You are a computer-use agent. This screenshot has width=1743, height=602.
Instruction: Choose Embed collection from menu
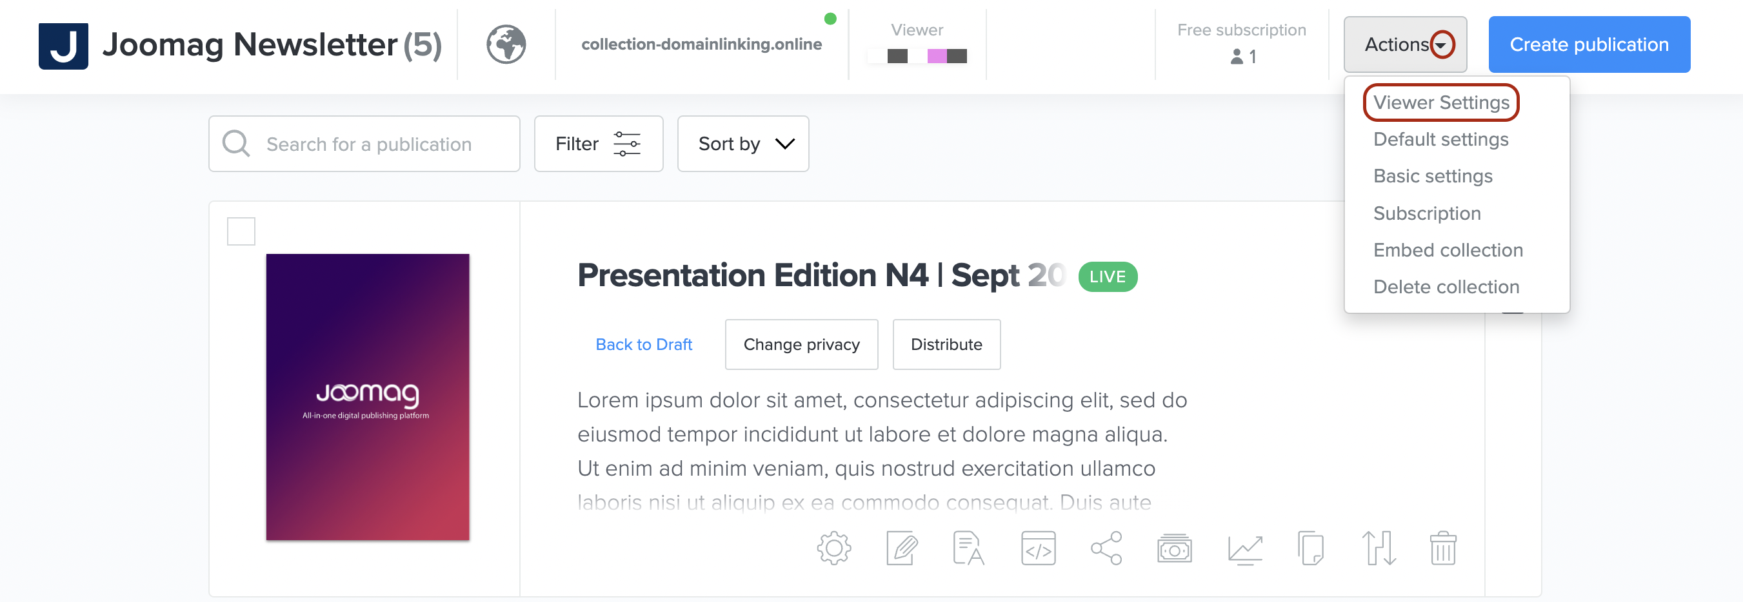pos(1448,250)
